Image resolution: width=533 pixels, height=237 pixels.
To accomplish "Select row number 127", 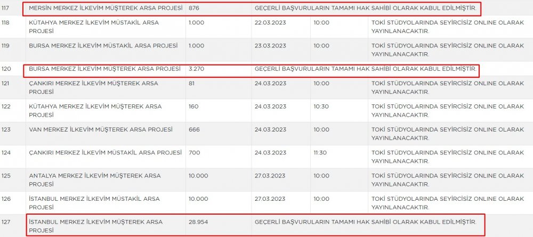I will (x=6, y=222).
